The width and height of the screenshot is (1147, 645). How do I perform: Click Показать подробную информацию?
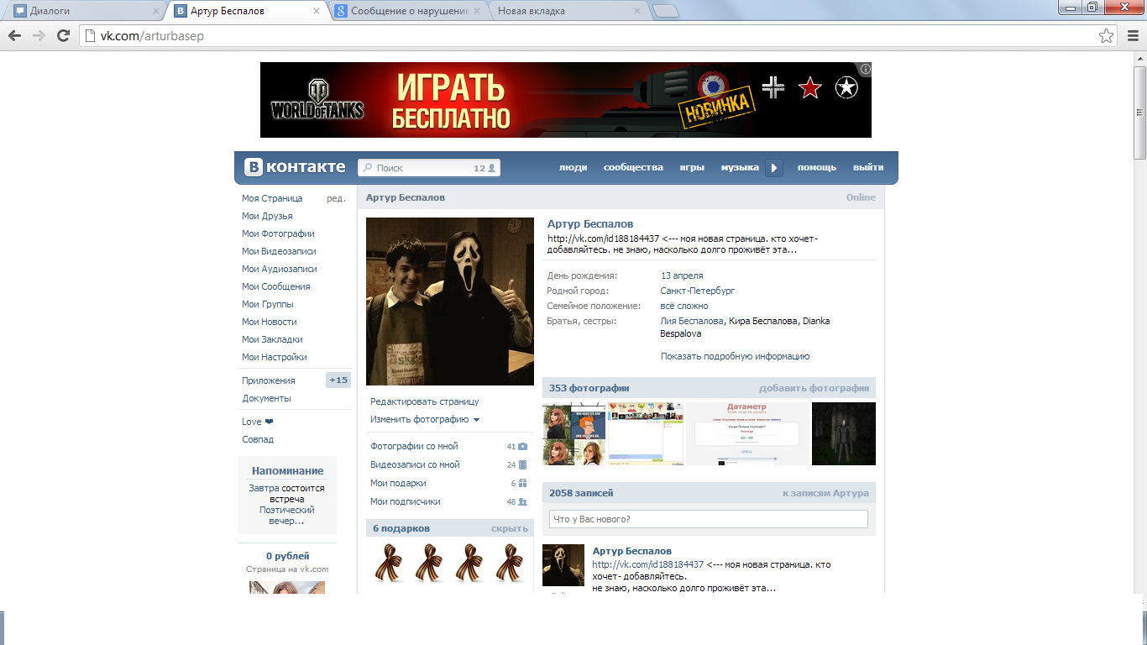click(735, 356)
